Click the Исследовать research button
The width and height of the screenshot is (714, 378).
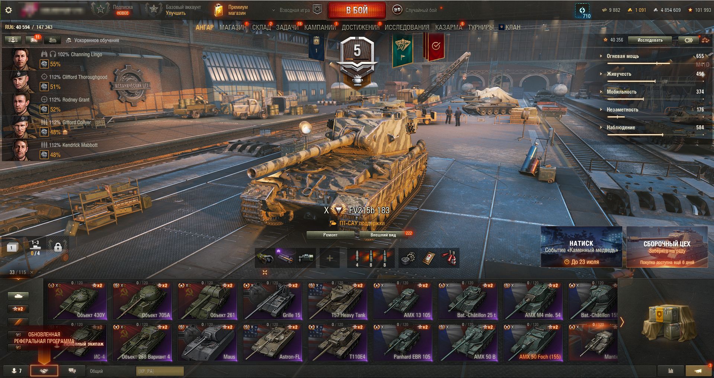(650, 40)
